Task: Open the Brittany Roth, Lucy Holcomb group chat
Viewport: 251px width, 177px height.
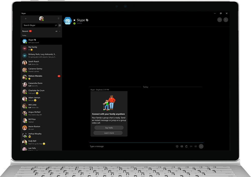Action: 41,56
